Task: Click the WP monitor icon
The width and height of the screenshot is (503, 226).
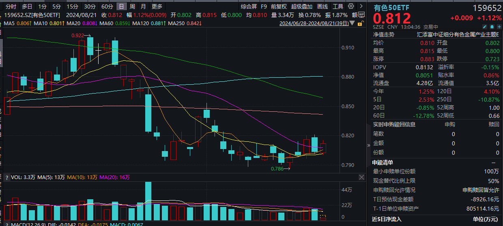Action: point(361,15)
